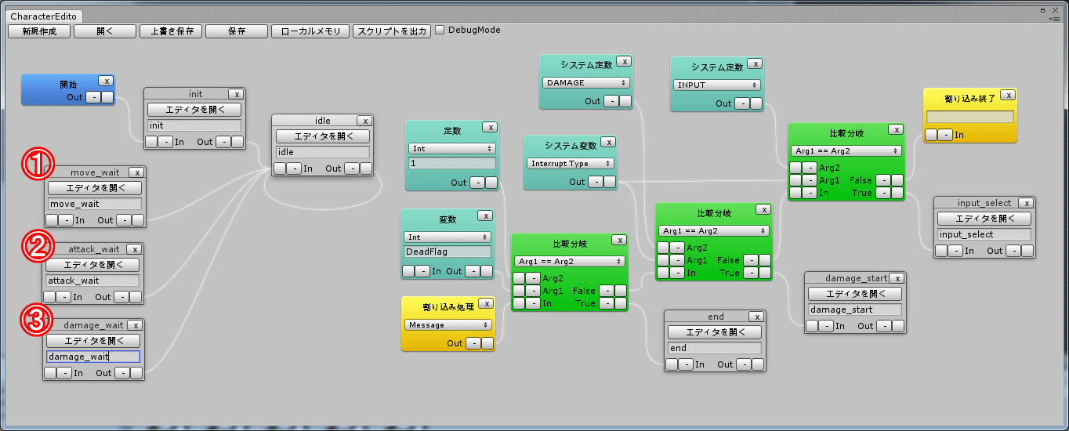Close the INPUT システム定数 node

754,63
